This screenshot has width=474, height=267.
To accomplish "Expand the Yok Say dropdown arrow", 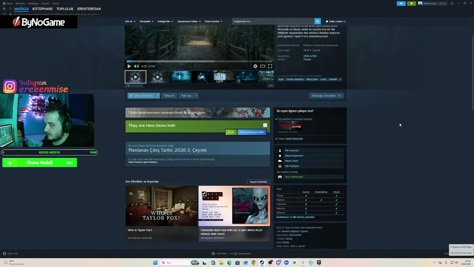I will click(x=196, y=96).
